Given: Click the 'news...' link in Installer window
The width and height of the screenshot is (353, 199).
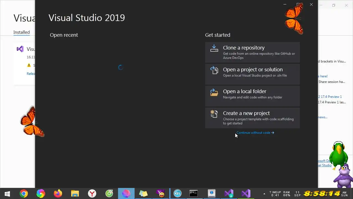Looking at the screenshot, I should pyautogui.click(x=323, y=117).
